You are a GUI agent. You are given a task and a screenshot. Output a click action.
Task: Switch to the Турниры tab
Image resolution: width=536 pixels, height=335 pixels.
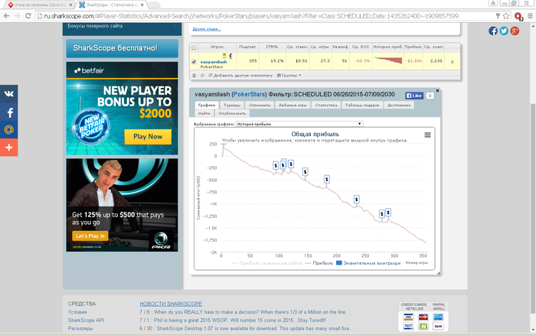(x=232, y=106)
